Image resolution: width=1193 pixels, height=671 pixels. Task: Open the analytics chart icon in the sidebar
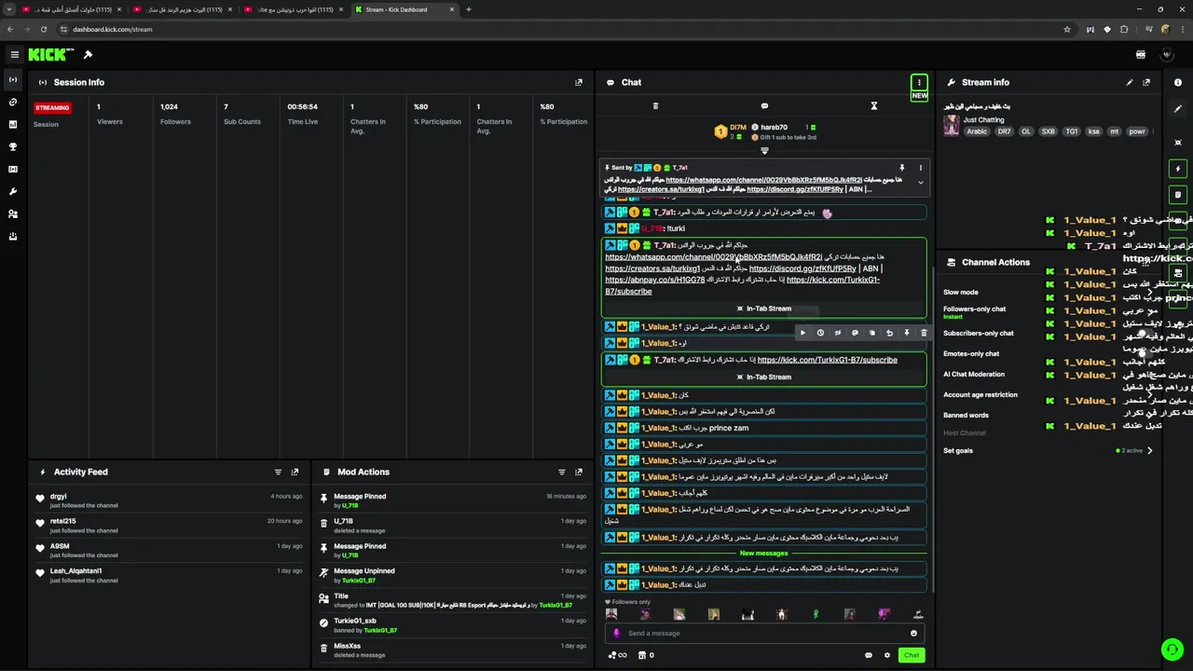(13, 125)
